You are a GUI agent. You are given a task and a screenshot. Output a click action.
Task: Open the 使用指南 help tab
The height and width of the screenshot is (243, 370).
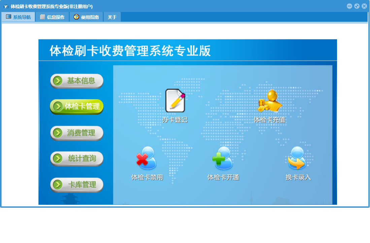point(87,17)
